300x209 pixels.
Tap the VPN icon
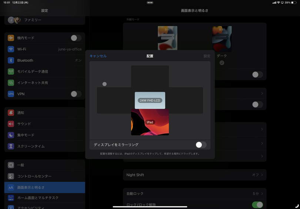tap(11, 94)
